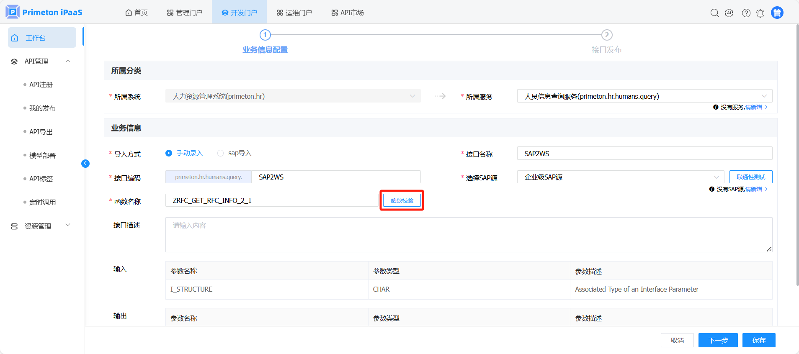Open notifications bell icon
Viewport: 799px width, 354px height.
[760, 13]
